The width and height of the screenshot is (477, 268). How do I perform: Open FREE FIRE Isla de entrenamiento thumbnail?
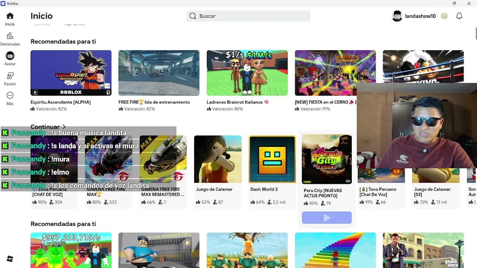click(159, 73)
